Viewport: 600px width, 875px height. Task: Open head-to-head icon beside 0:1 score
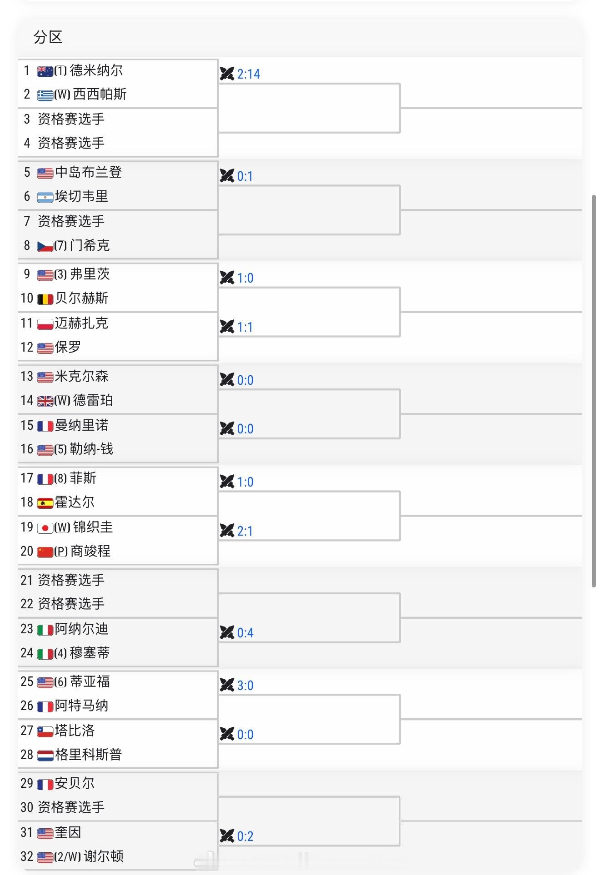(x=227, y=176)
